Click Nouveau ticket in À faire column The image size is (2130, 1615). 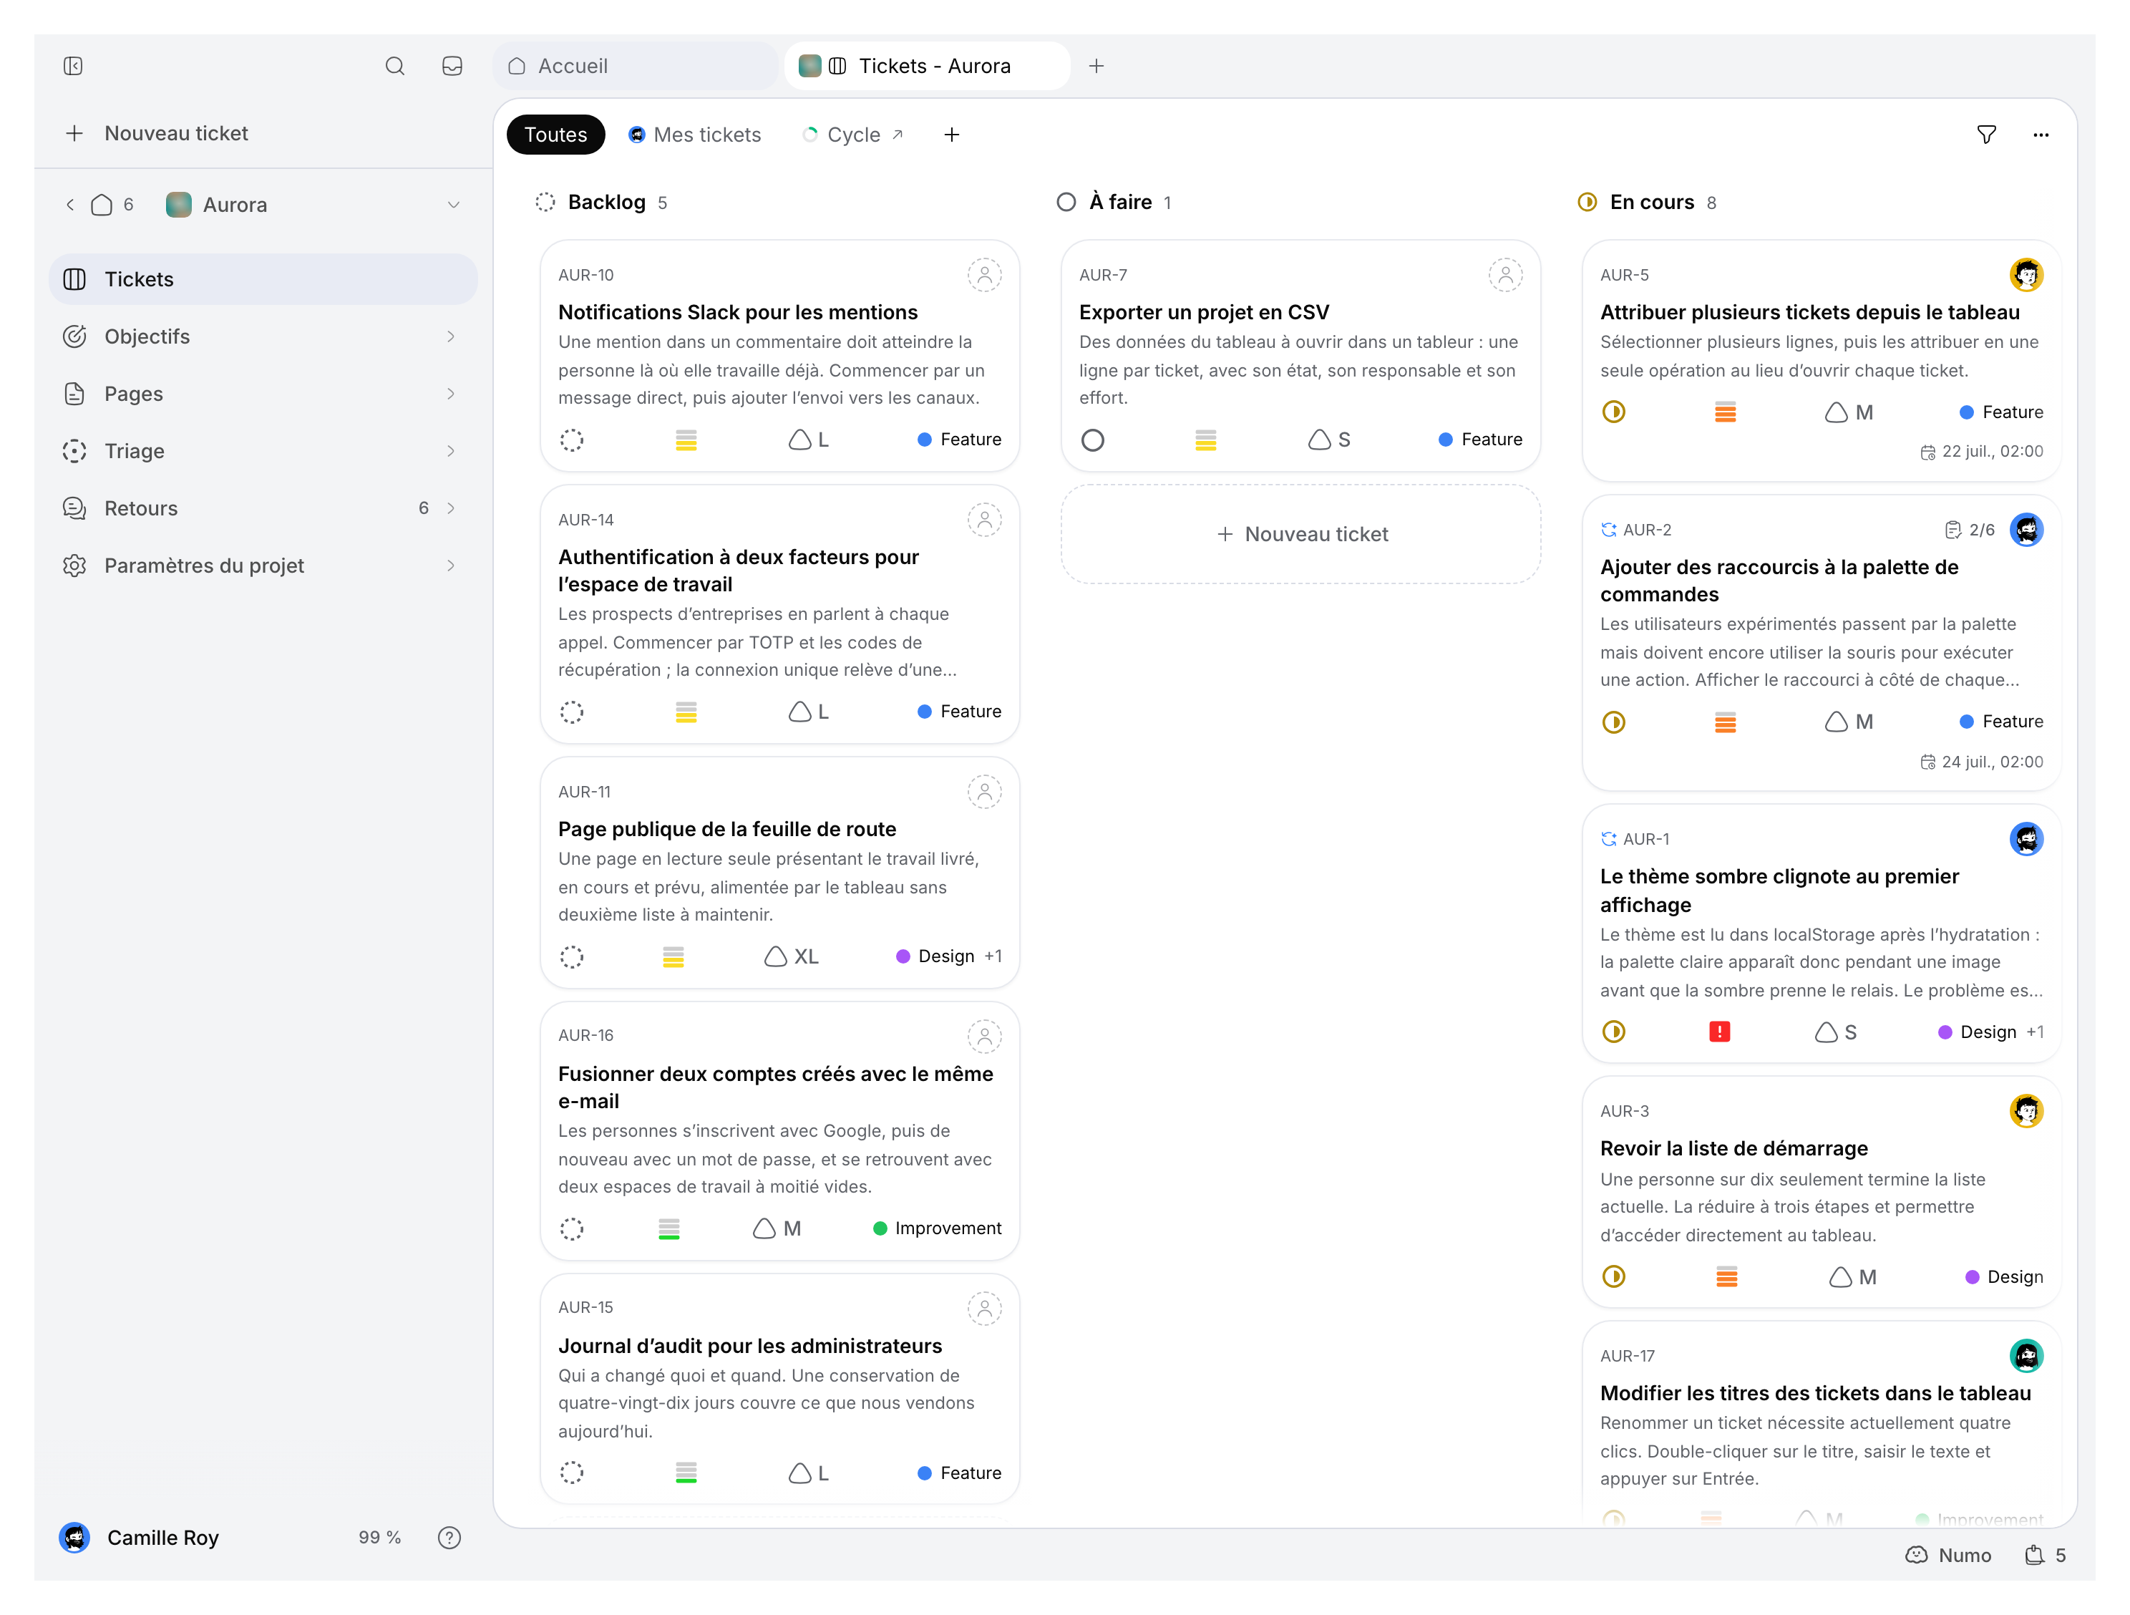1301,533
